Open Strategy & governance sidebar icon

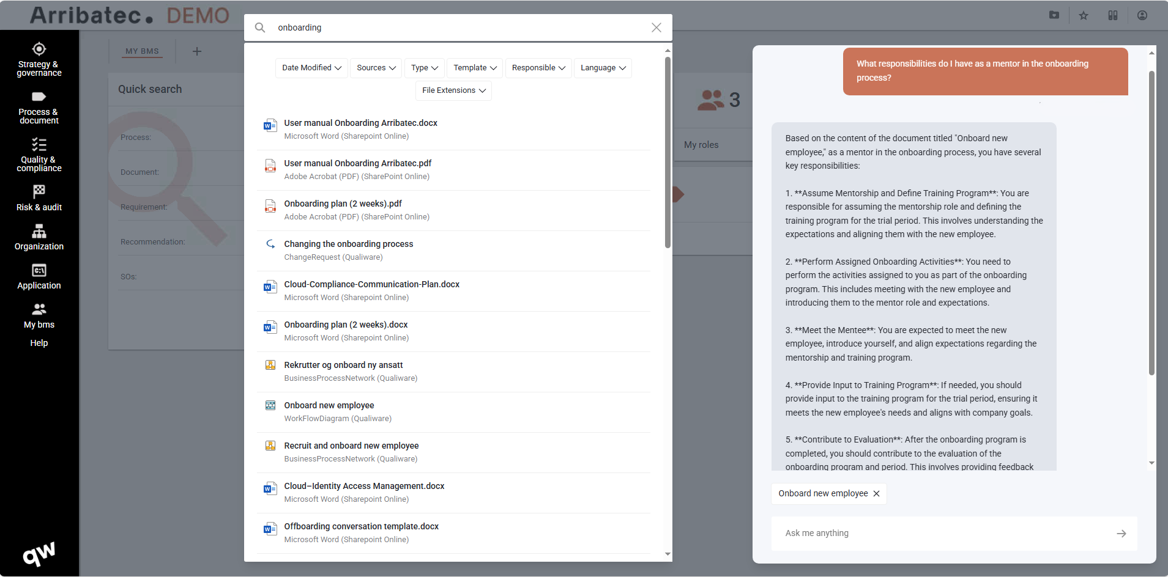tap(39, 50)
